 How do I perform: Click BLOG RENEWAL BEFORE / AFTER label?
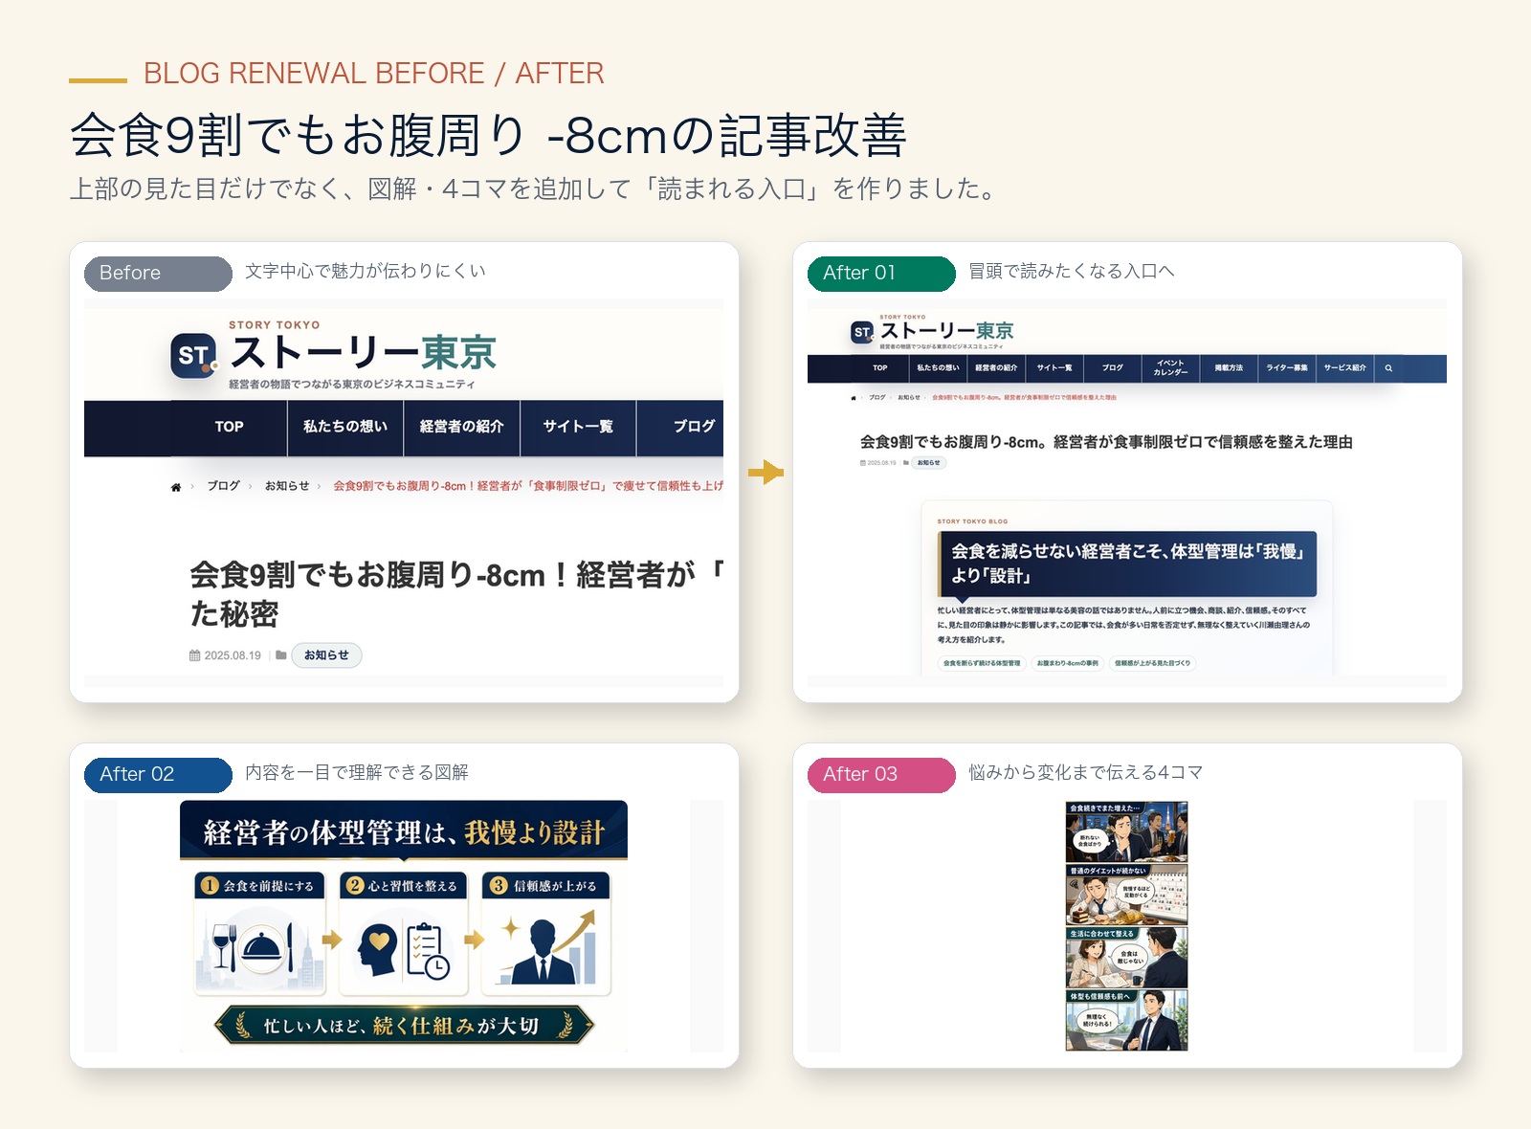374,74
